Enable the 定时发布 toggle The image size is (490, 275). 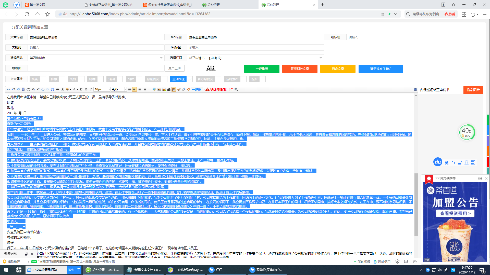point(242,79)
